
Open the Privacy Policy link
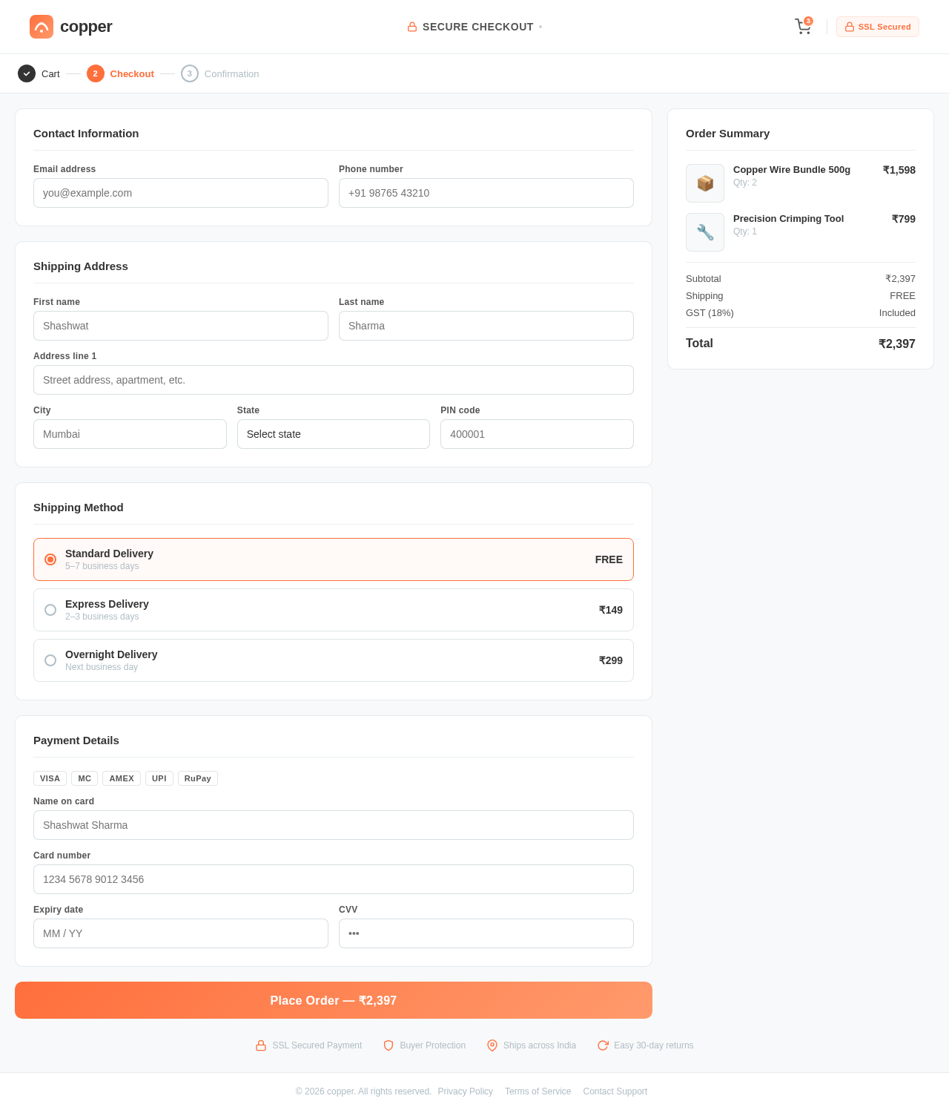[x=466, y=1091]
